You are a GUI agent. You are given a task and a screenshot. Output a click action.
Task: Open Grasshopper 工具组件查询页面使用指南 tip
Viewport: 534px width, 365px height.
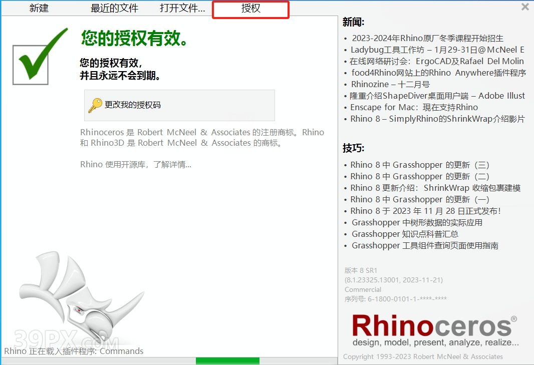pyautogui.click(x=425, y=246)
